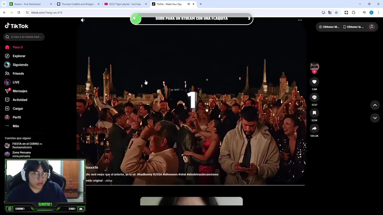Follow the creator via the red plus badge
The image size is (383, 215).
pyautogui.click(x=314, y=72)
